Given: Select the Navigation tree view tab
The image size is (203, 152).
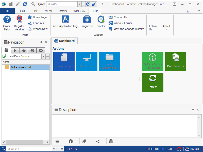Looking at the screenshot, I should pos(6,50).
